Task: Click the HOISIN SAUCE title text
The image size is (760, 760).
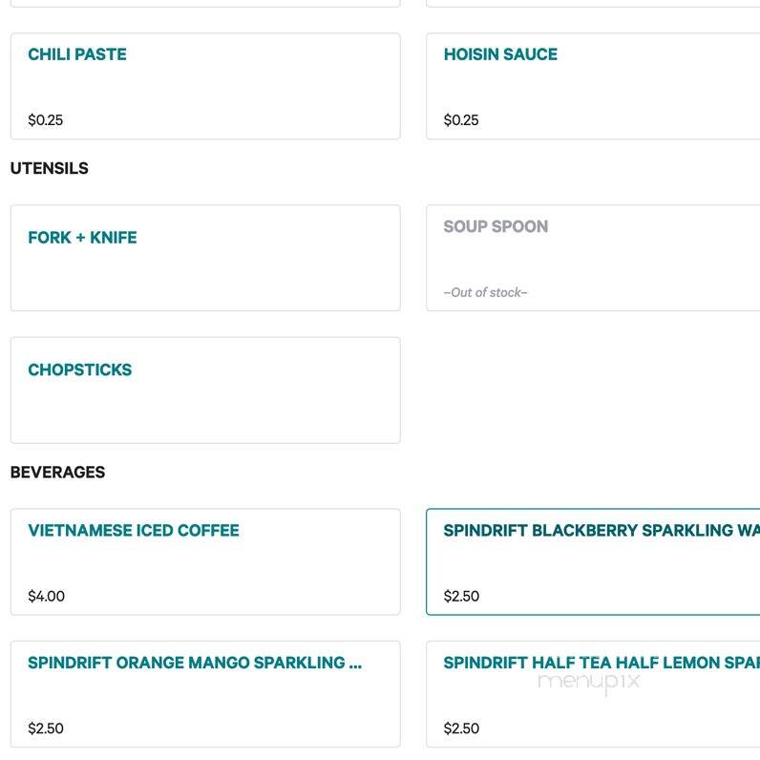Action: click(x=500, y=54)
